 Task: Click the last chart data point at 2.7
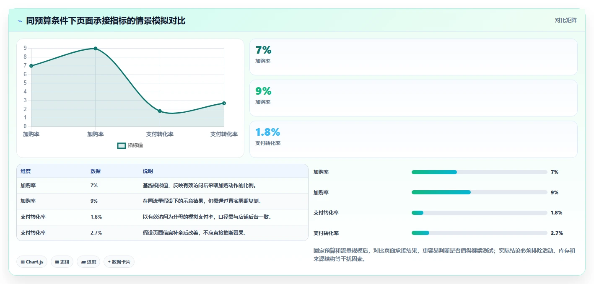pos(224,103)
